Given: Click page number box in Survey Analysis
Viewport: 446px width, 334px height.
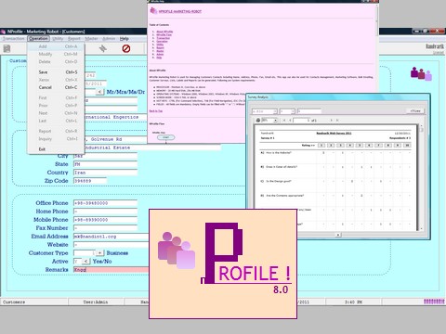Looking at the screenshot, I should pyautogui.click(x=301, y=120).
